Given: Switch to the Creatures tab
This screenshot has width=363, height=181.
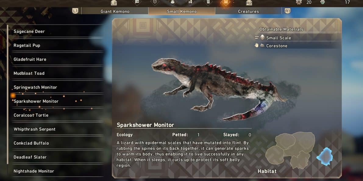Looking at the screenshot, I should tap(248, 11).
